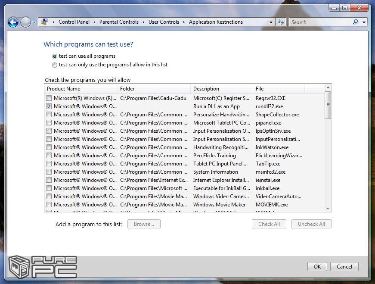This screenshot has width=375, height=284.
Task: Allow inkball.exe with its checkbox
Action: click(x=49, y=188)
